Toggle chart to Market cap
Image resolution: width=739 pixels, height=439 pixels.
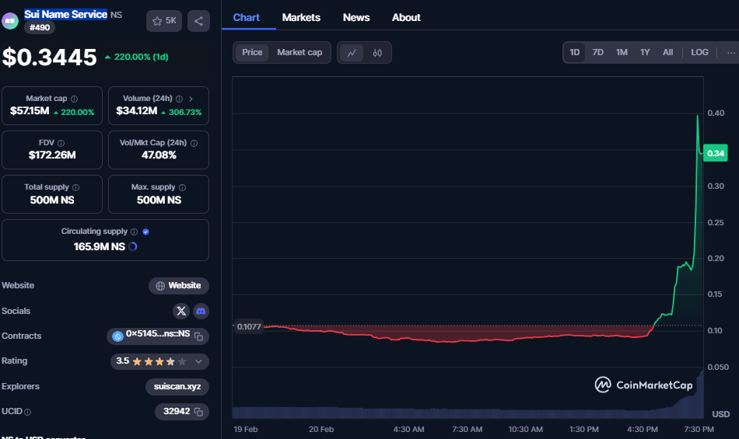(299, 52)
